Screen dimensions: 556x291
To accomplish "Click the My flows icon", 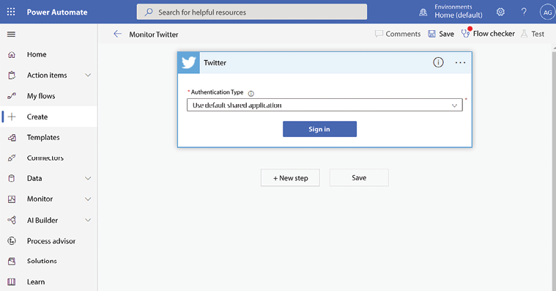I will point(12,96).
